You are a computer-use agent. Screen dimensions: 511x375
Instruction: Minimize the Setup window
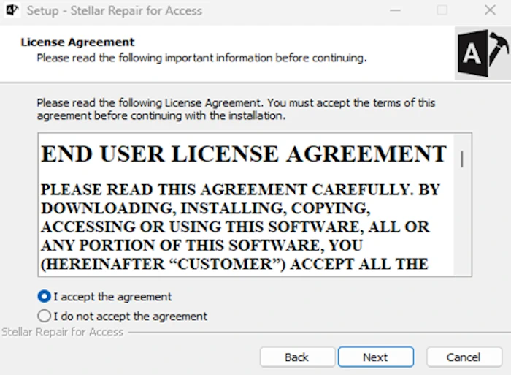tap(395, 11)
